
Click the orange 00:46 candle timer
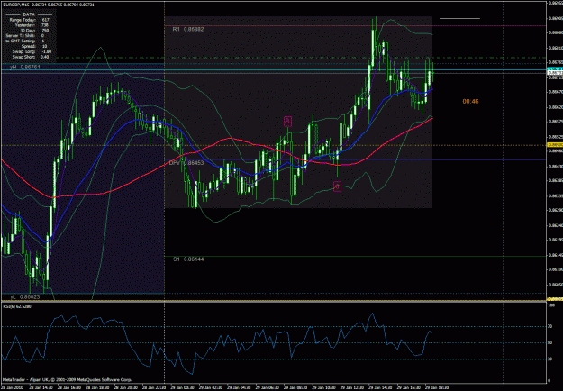[x=470, y=102]
